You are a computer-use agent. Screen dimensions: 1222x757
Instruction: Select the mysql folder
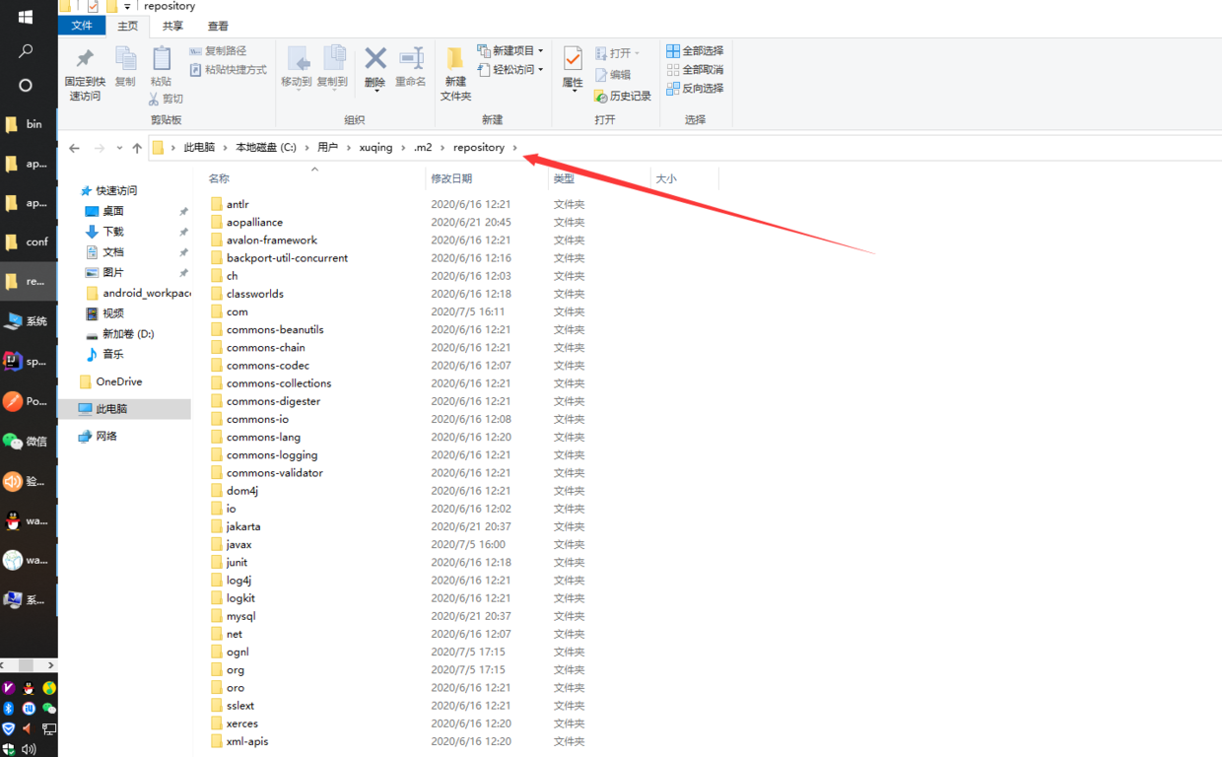pyautogui.click(x=240, y=616)
